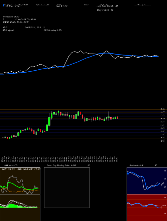This screenshot has width=167, height=221.
Task: Open the blue Stochastics chart panel
Action: pos(147,181)
